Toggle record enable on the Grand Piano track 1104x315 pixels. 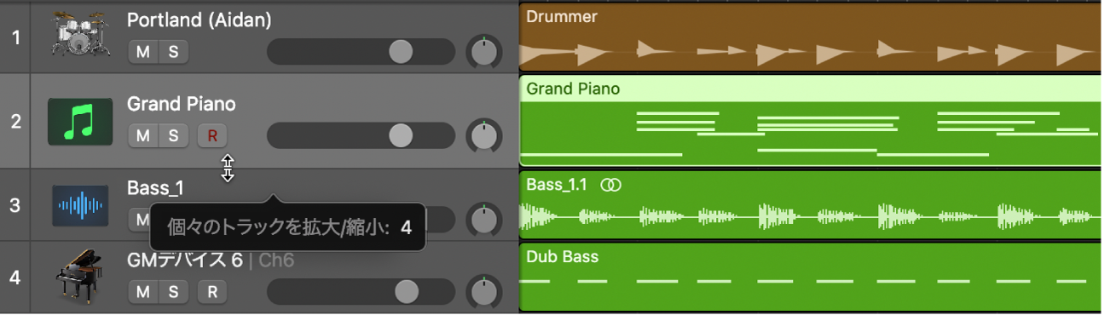point(212,135)
